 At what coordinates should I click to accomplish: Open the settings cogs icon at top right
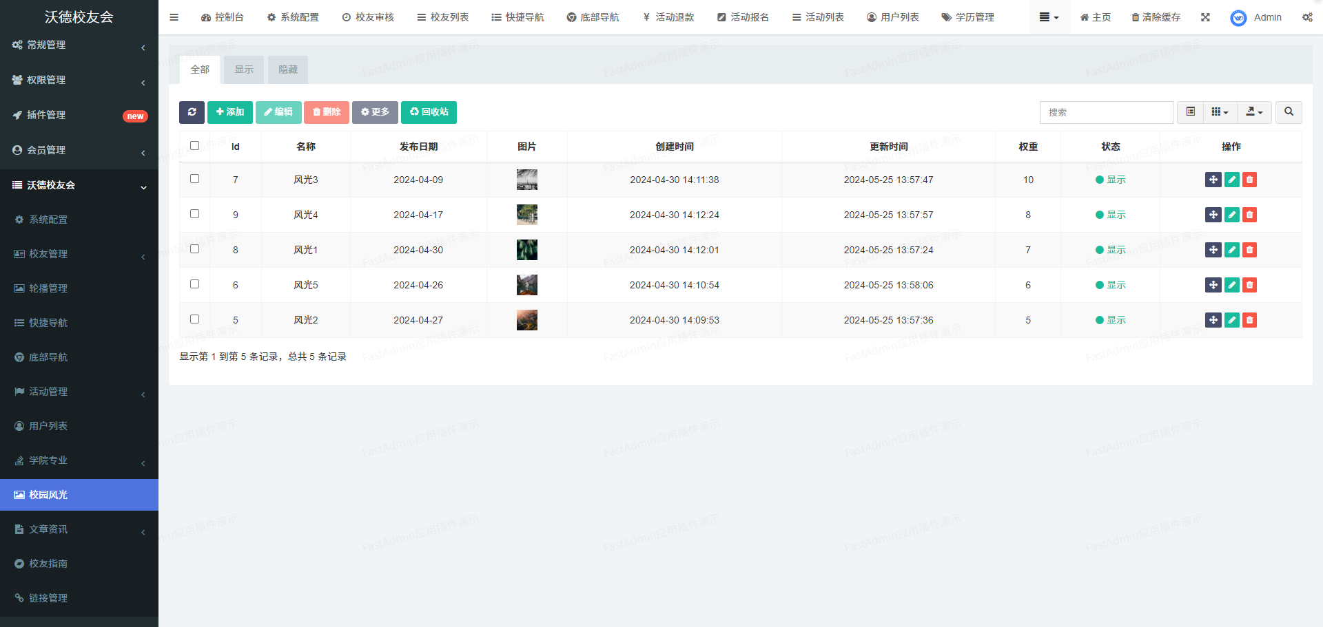[1307, 17]
